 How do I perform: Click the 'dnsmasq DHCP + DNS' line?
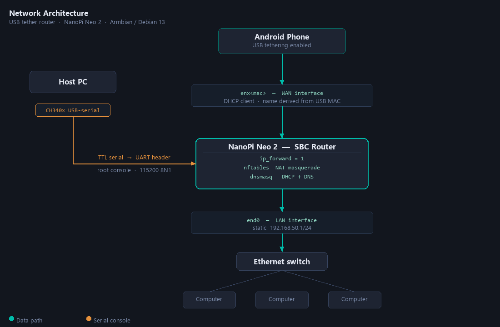[282, 177]
